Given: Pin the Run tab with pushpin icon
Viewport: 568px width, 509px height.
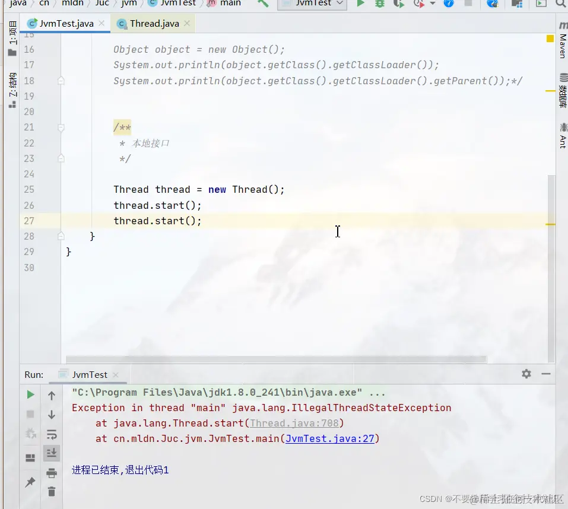Looking at the screenshot, I should click(30, 482).
